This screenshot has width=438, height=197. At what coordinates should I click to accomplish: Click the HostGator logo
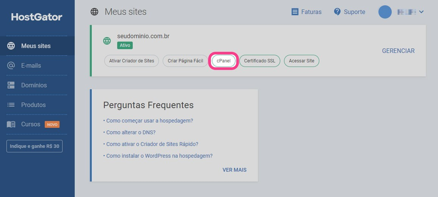(36, 17)
